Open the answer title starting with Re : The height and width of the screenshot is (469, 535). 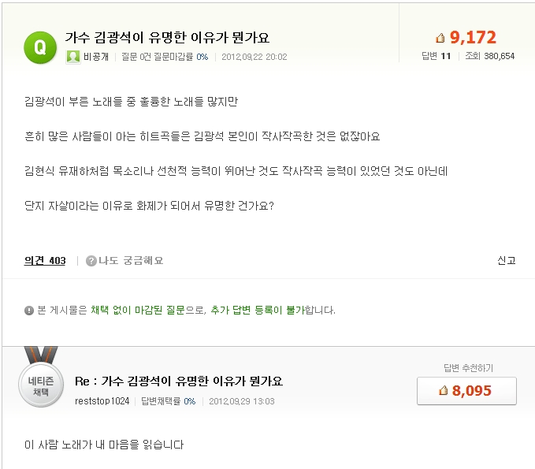[179, 381]
